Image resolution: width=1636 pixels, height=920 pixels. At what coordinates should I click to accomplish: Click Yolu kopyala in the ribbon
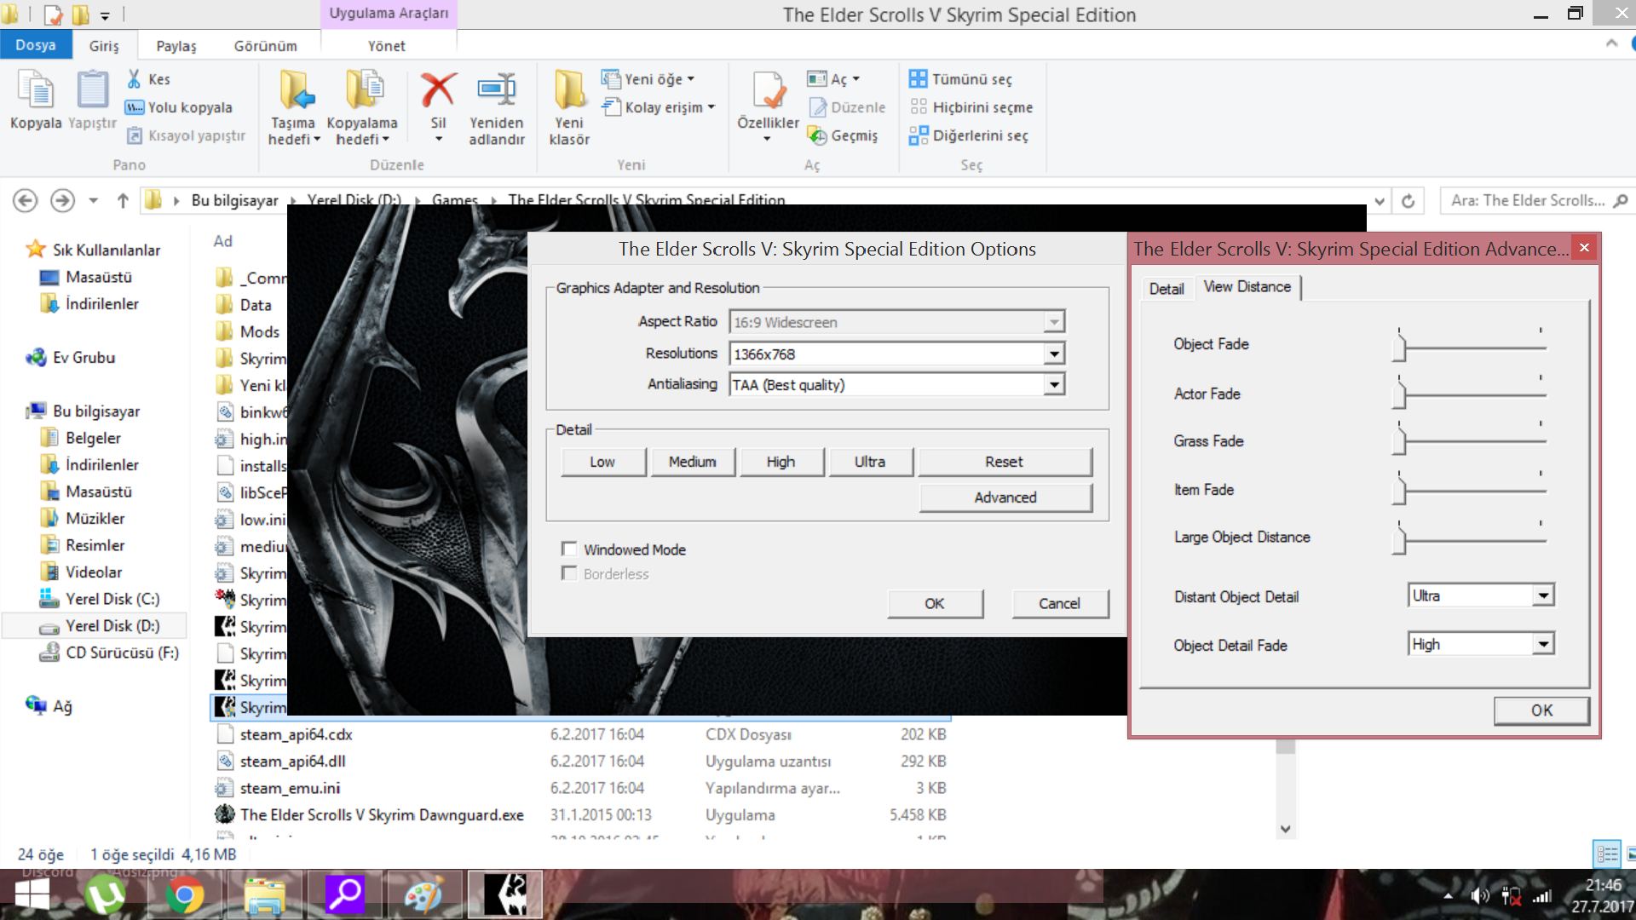coord(179,107)
